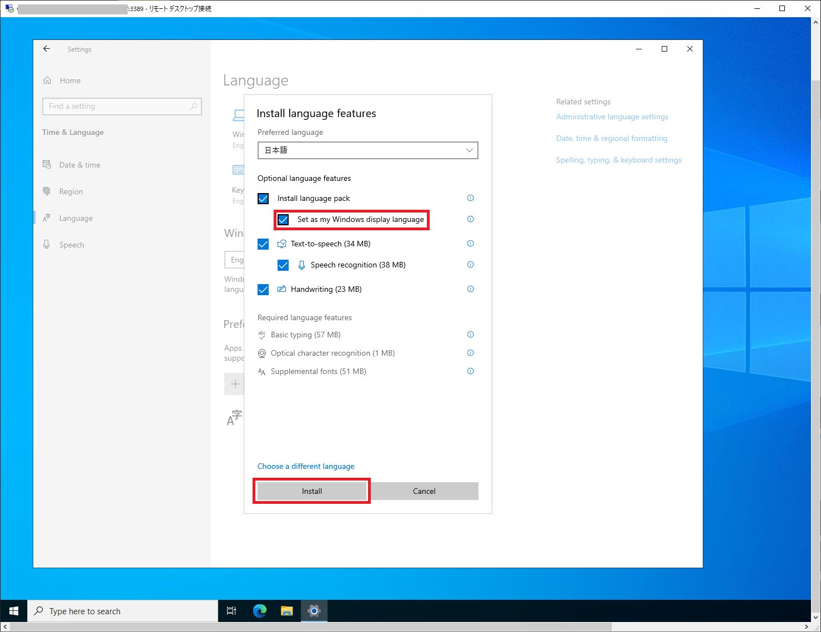Open Spelling, typing, & keyboard settings
Screen dimensions: 821x632
[x=619, y=160]
